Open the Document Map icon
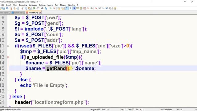The width and height of the screenshot is (197, 111). 81,8
